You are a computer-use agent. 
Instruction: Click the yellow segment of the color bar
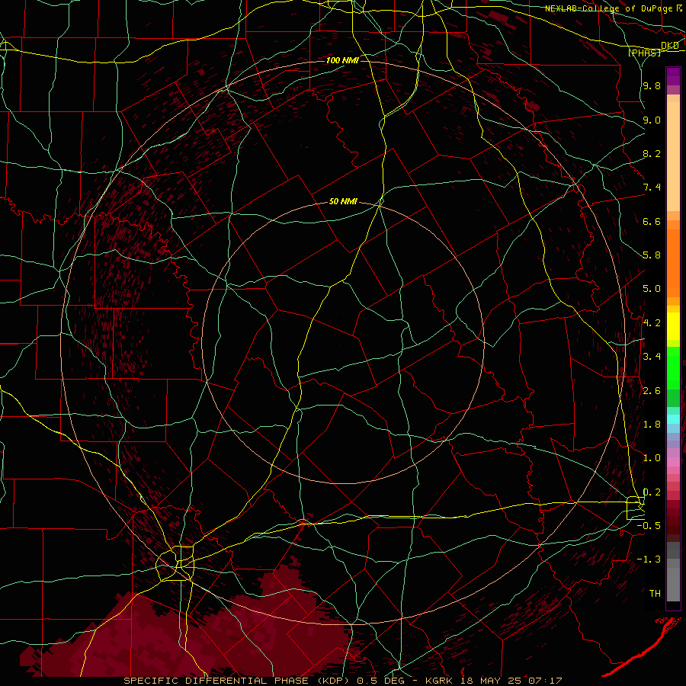(x=673, y=326)
